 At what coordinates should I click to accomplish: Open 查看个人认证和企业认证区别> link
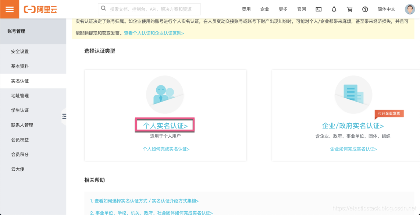(x=154, y=33)
